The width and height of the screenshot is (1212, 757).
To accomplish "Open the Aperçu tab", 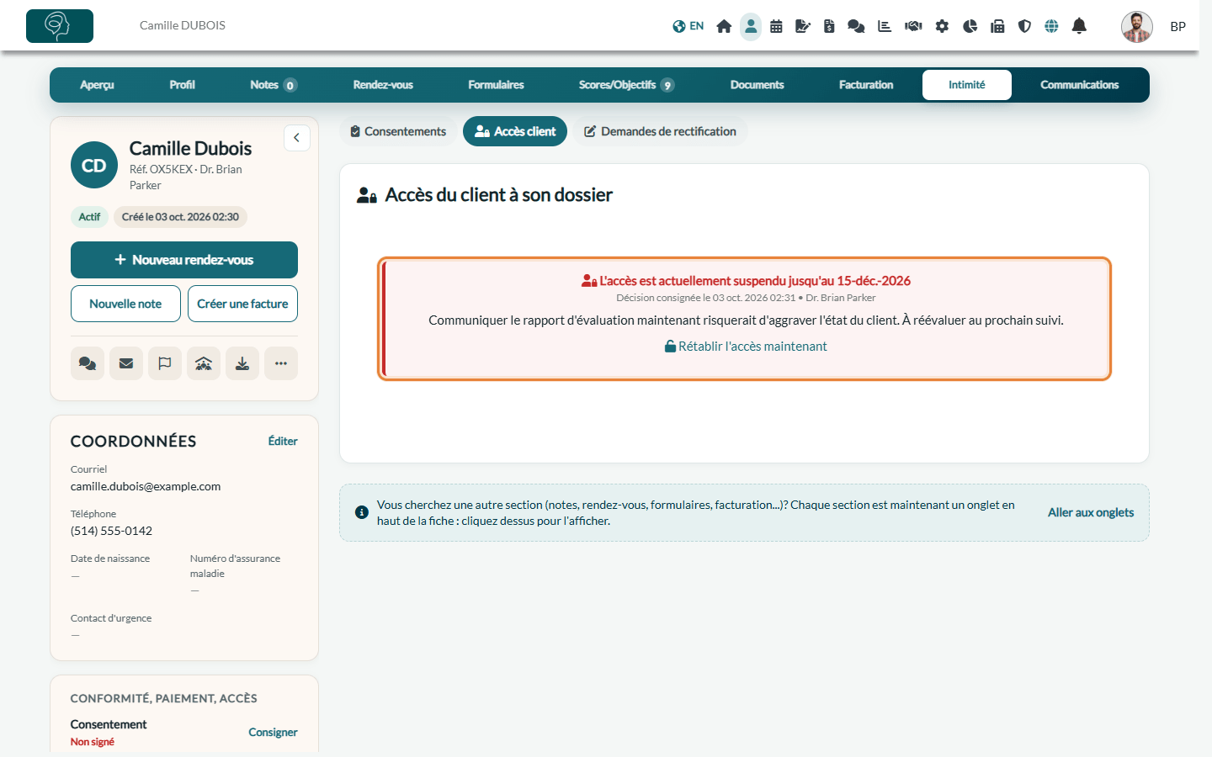I will click(97, 85).
